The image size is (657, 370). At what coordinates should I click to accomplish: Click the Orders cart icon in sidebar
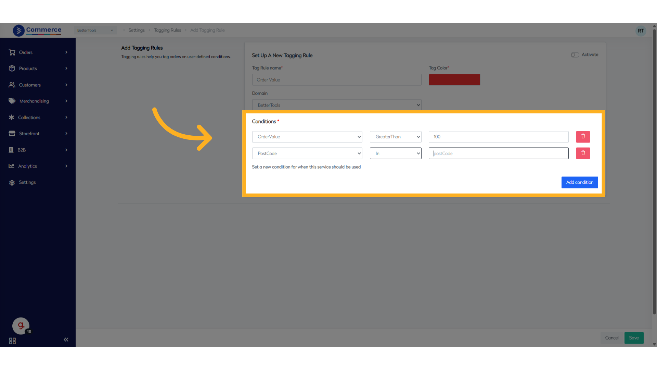(x=12, y=52)
